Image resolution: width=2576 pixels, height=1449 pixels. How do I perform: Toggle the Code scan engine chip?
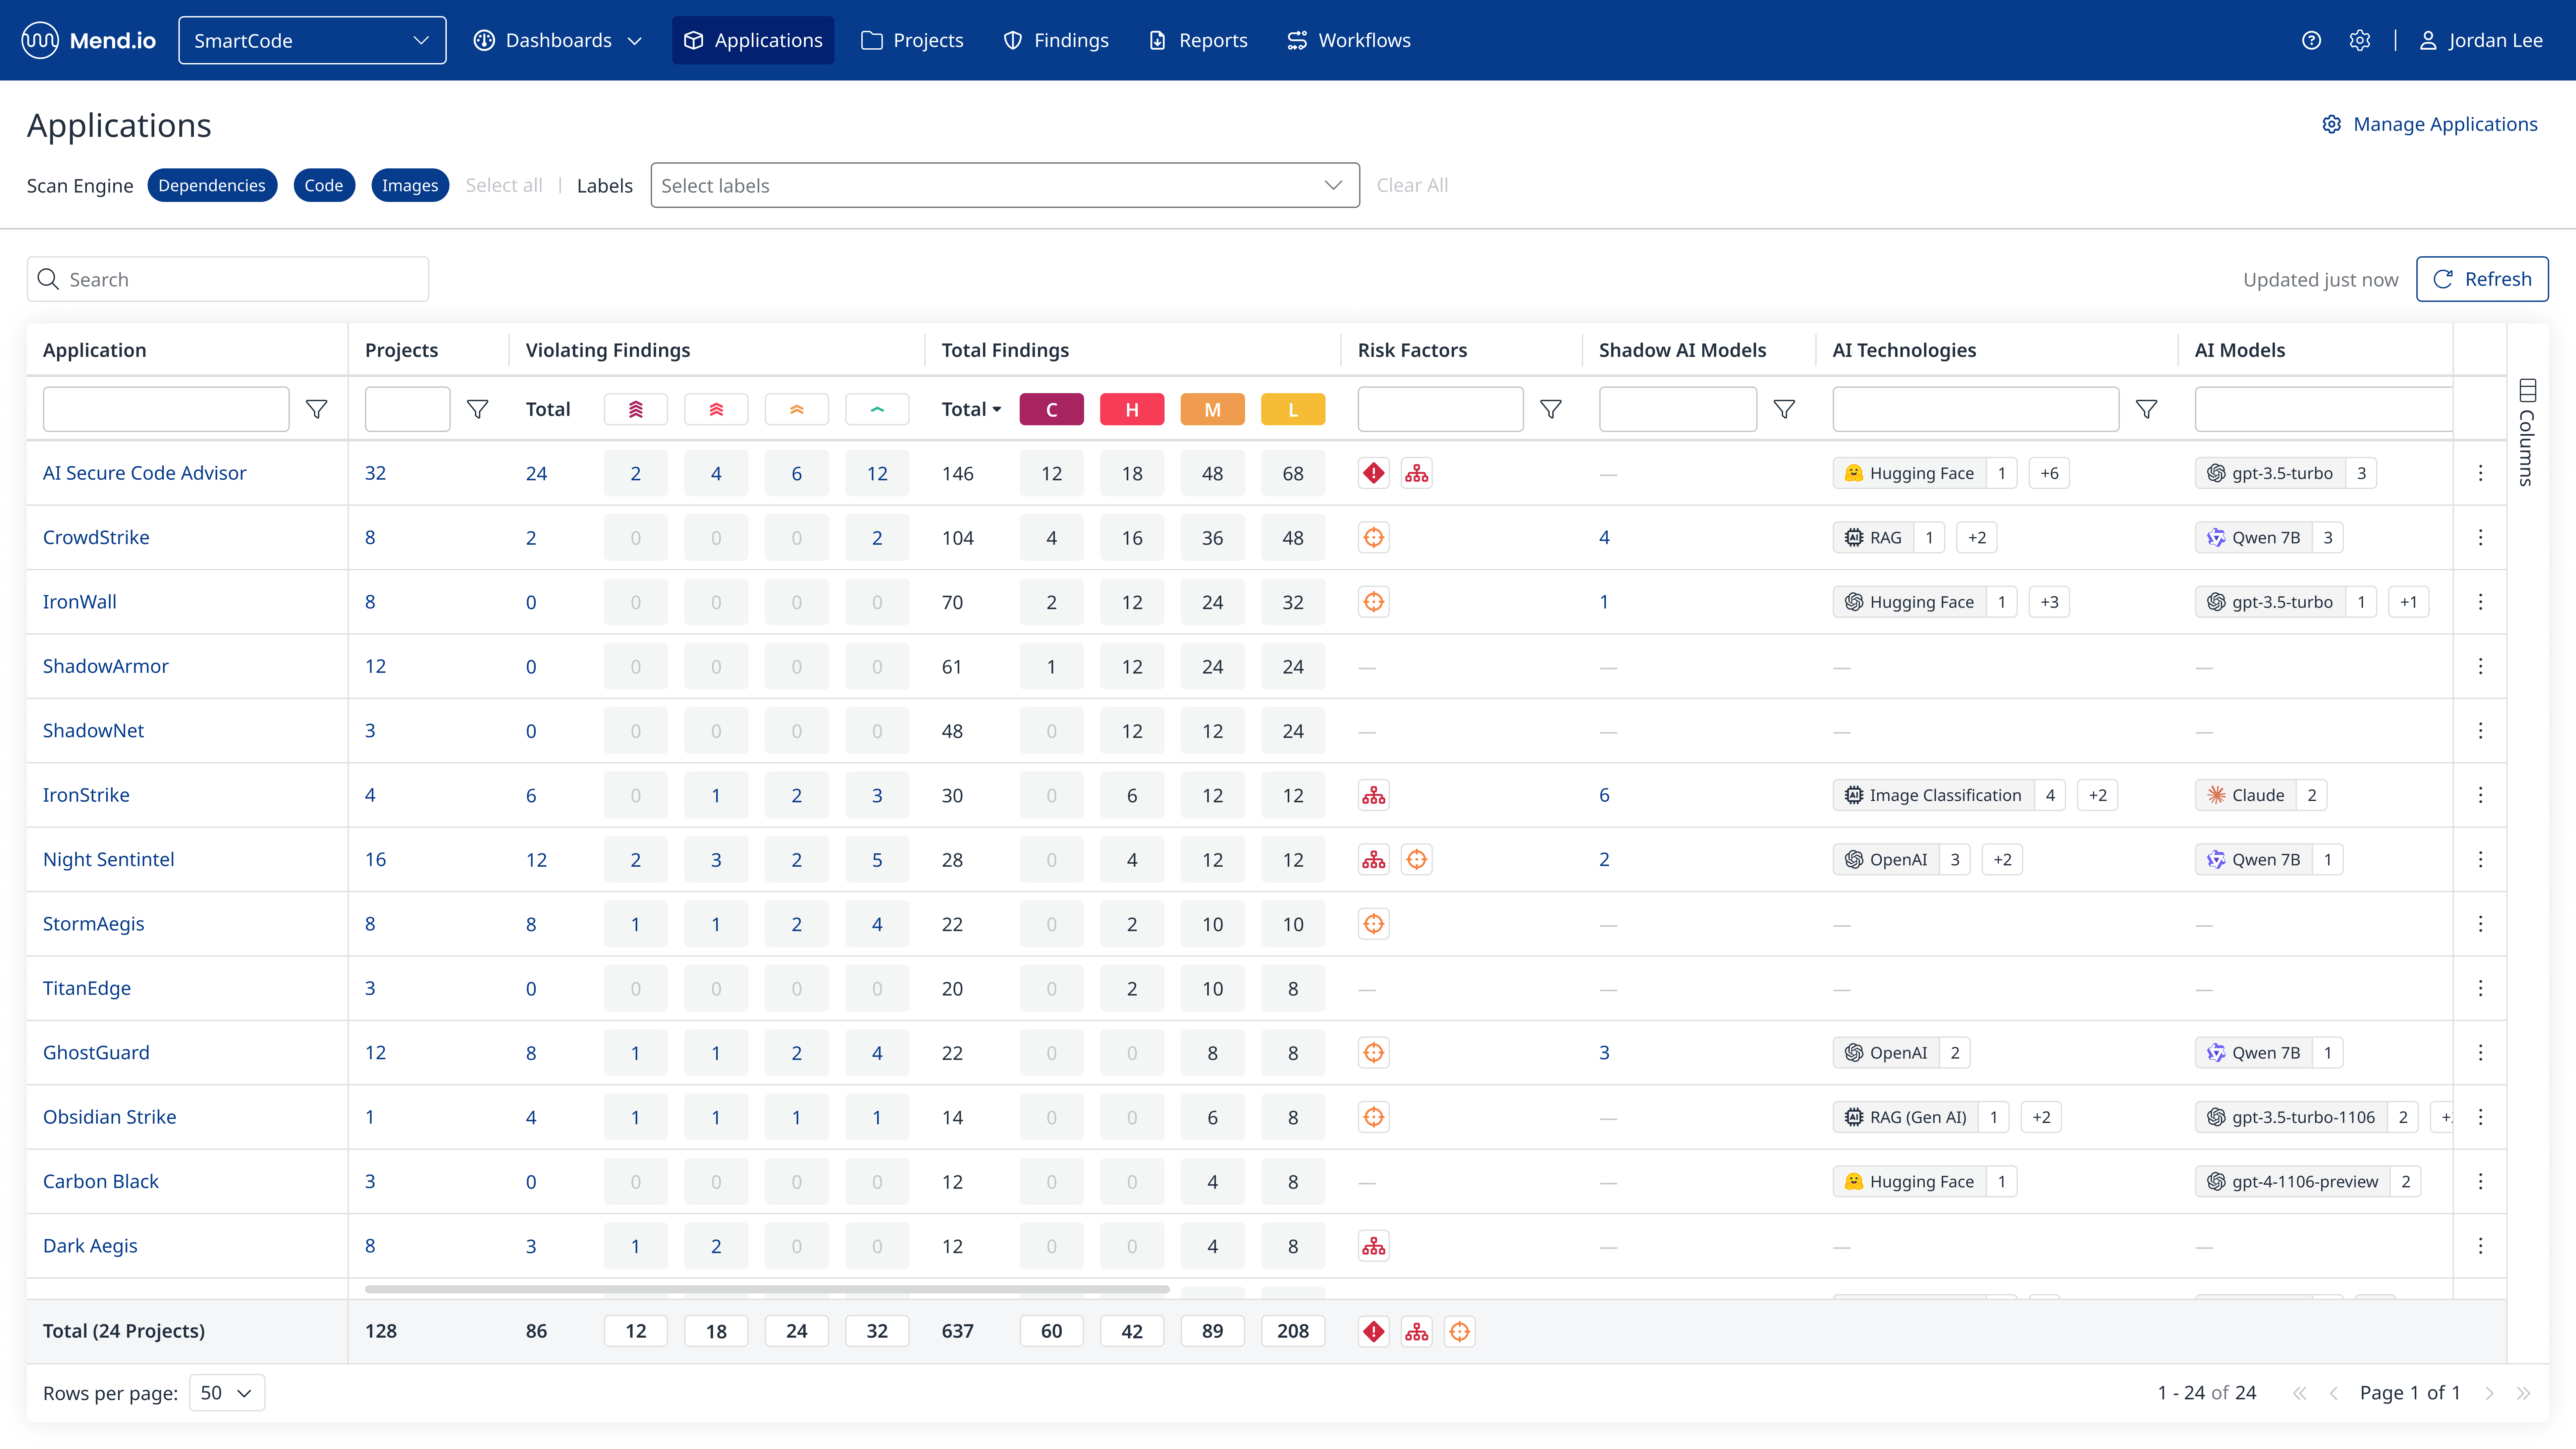tap(323, 185)
